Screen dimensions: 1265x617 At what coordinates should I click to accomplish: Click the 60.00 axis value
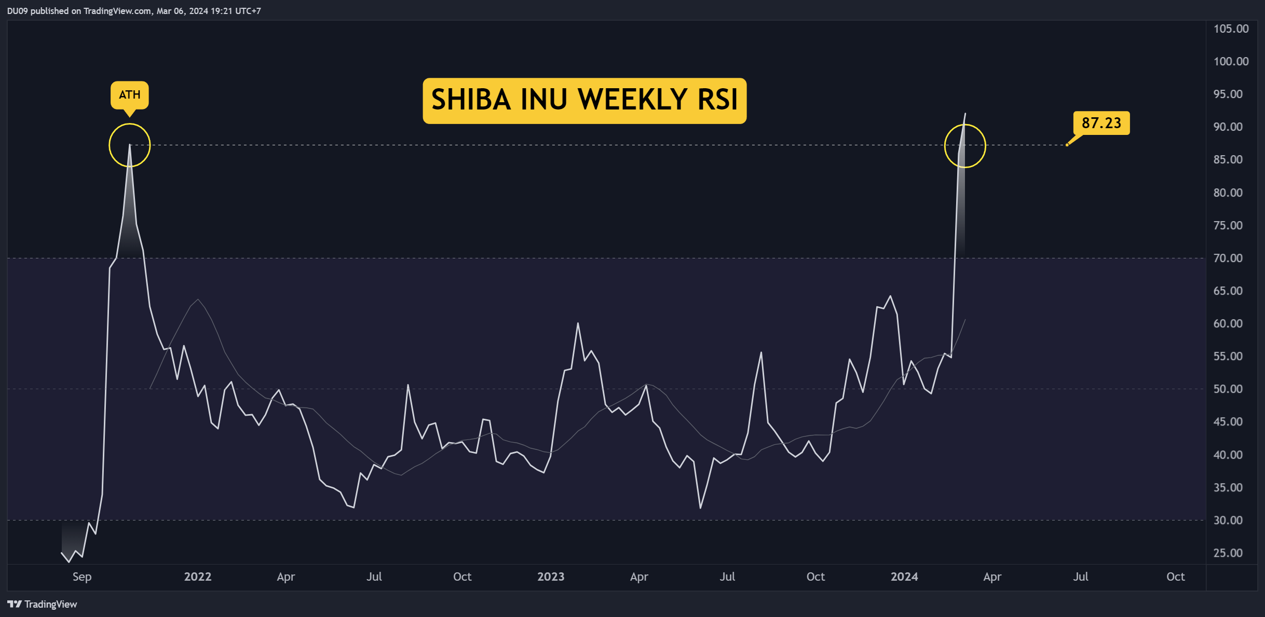point(1228,323)
